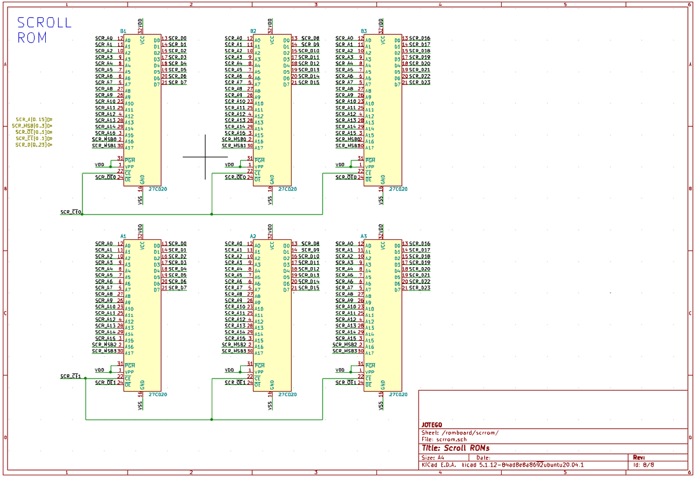The height and width of the screenshot is (477, 696).
Task: Select the SCR_D0 label on chip A1
Action: coord(177,243)
